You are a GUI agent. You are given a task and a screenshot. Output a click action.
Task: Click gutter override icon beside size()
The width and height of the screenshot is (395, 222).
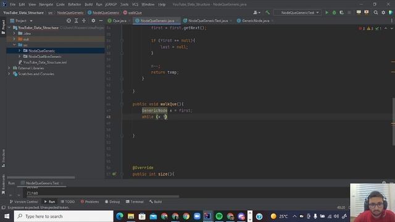click(114, 174)
